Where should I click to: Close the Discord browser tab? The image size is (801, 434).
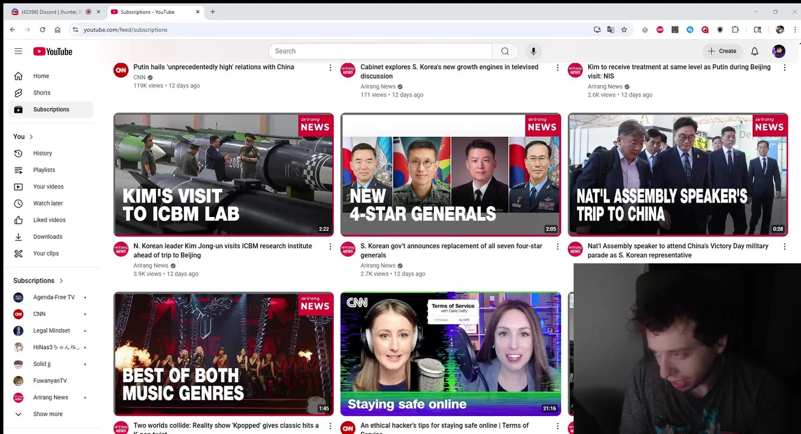click(98, 11)
